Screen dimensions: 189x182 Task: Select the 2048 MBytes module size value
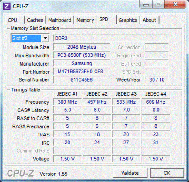tap(82, 47)
